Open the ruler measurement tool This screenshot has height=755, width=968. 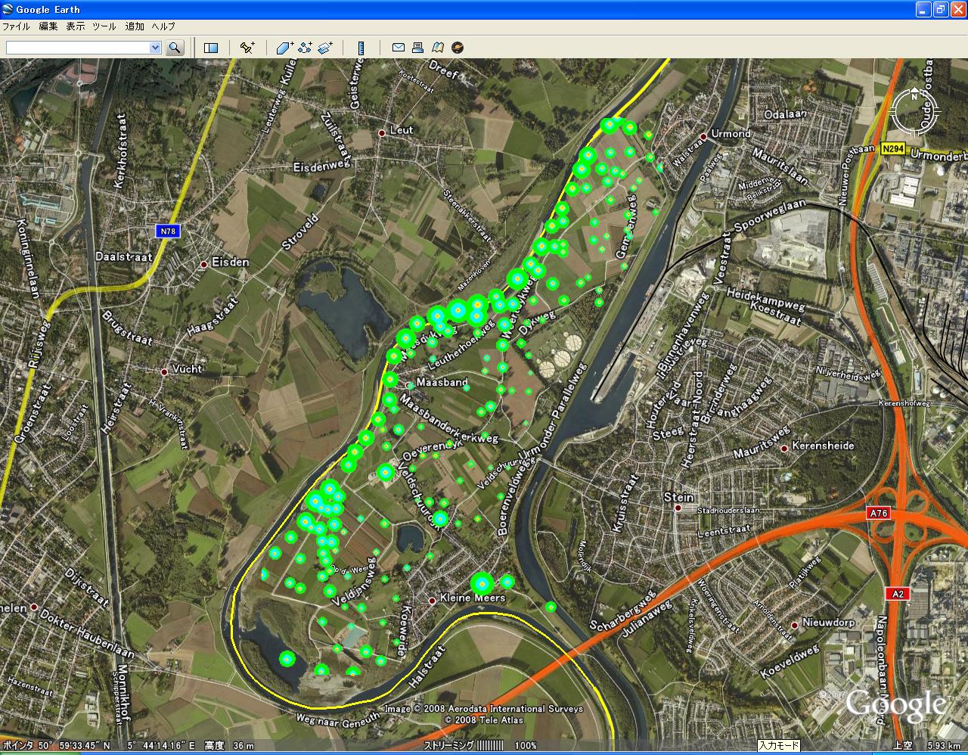(361, 48)
